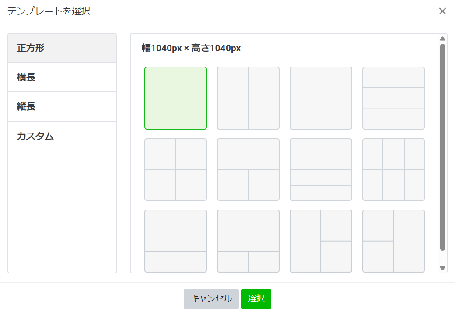The image size is (455, 312).
Task: Choose template with left column, two right cells
Action: [x=321, y=241]
